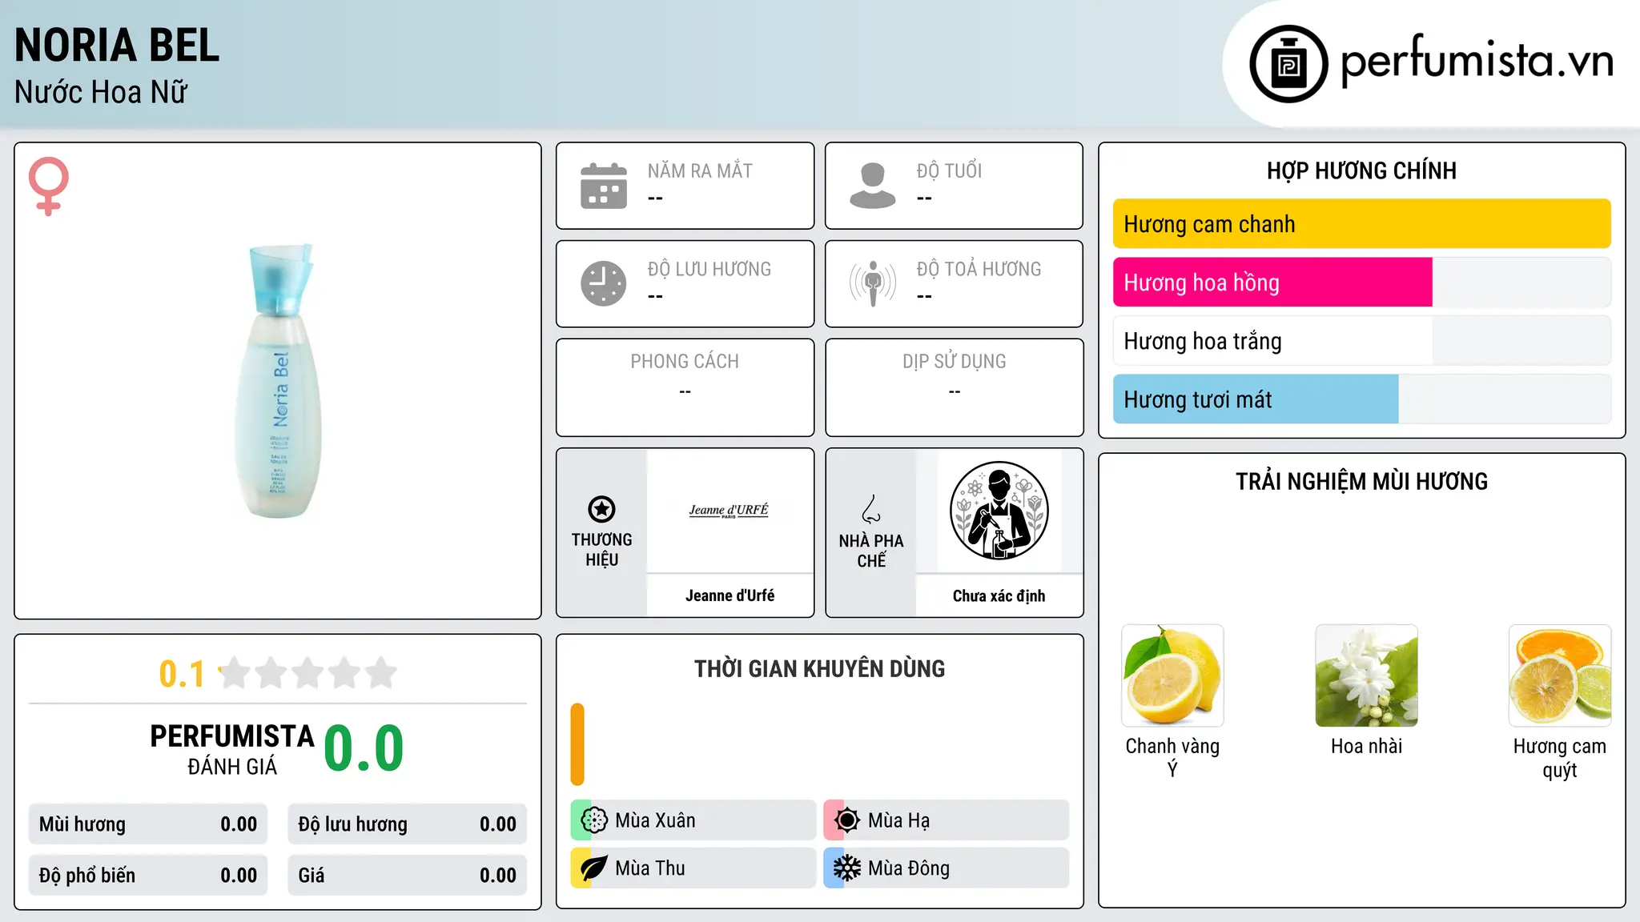The width and height of the screenshot is (1640, 922).
Task: Click the Jeanne d'Urfé brand logo
Action: (729, 511)
